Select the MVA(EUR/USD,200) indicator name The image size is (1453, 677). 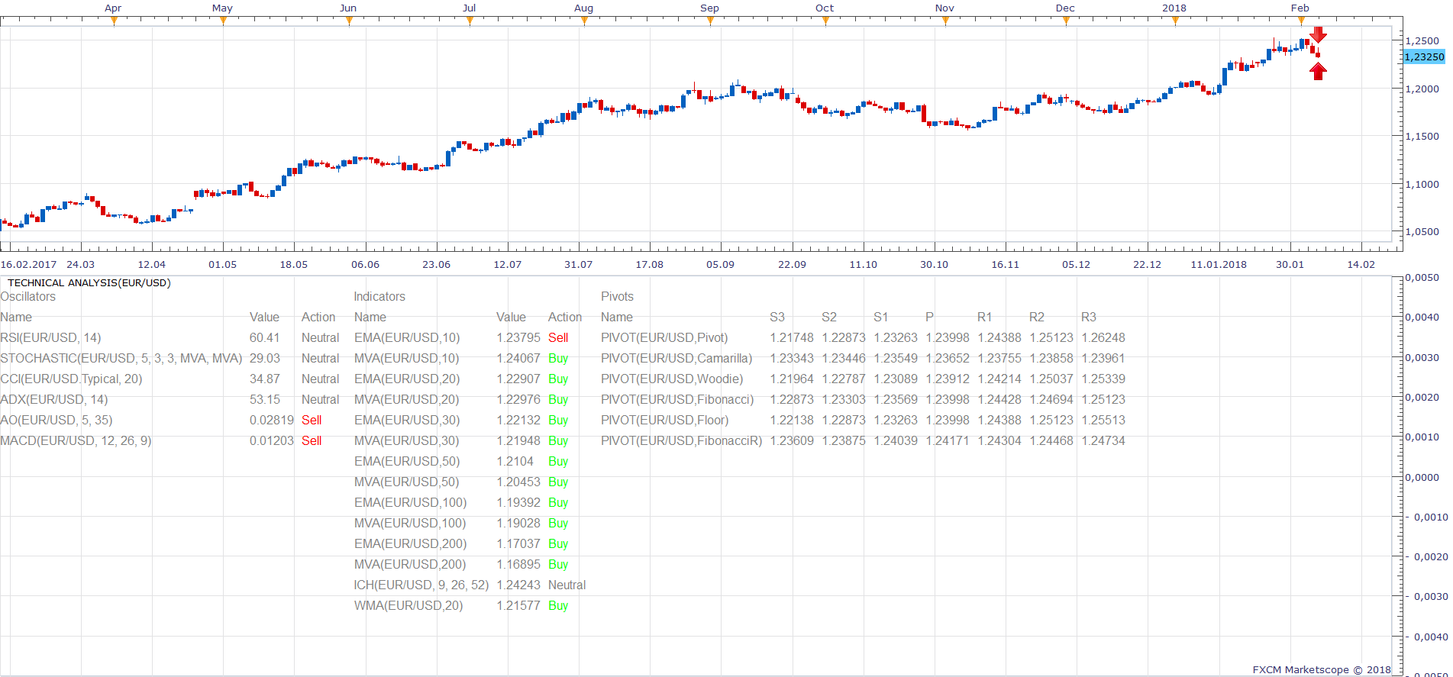tap(410, 564)
